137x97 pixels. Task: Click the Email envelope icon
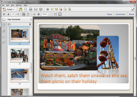point(36,9)
